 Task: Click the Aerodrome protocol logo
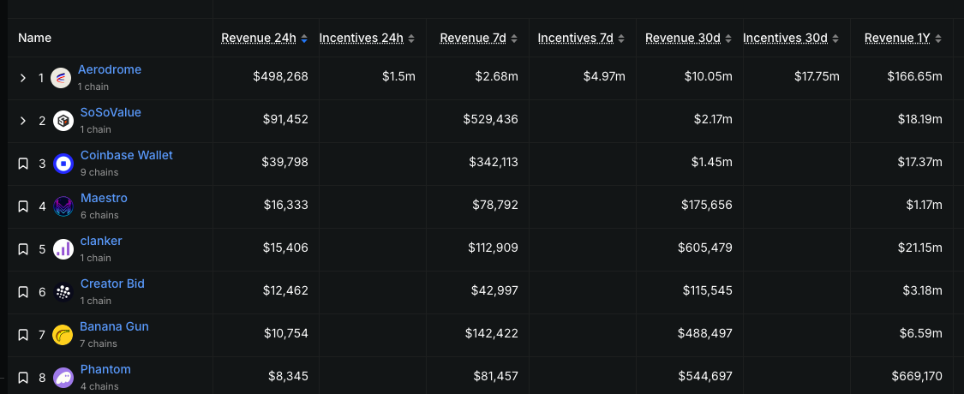click(61, 78)
